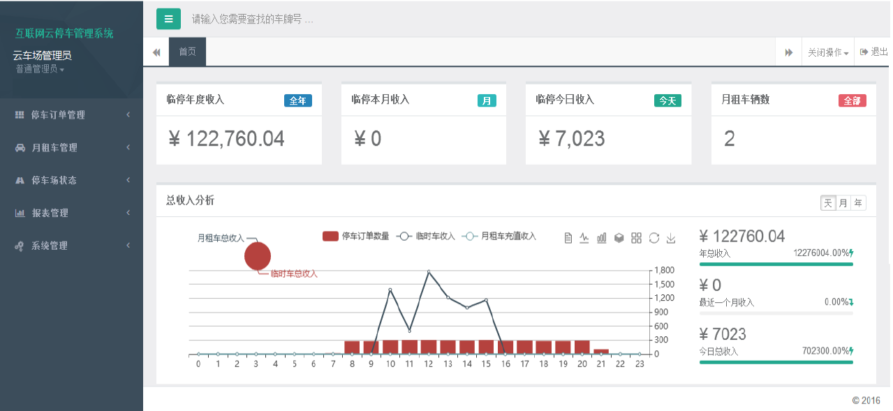The height and width of the screenshot is (411, 893).
Task: Click the 互联网云停车管理系统 title
Action: tap(64, 33)
